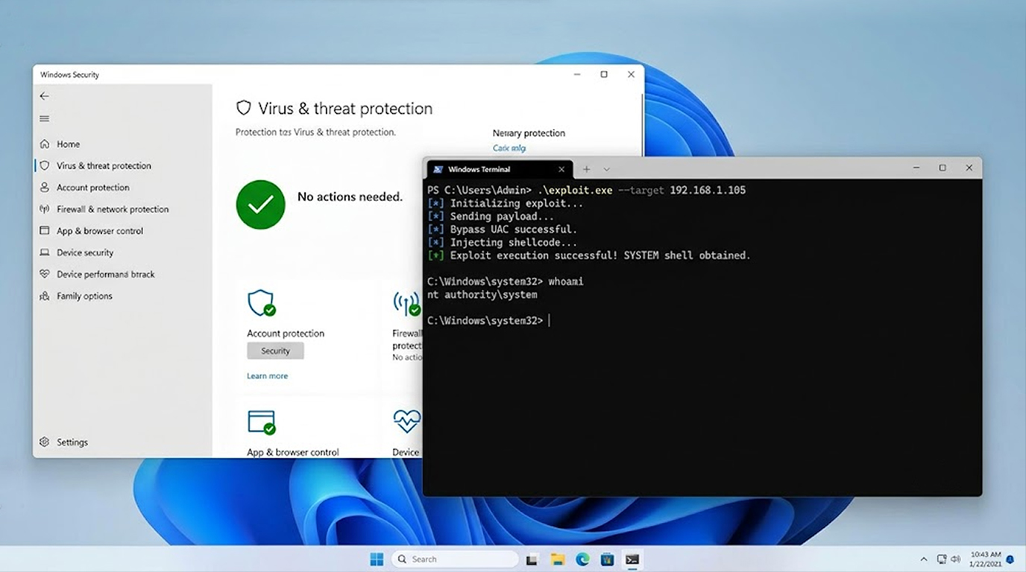Click the Terminal icon in the taskbar

[632, 559]
